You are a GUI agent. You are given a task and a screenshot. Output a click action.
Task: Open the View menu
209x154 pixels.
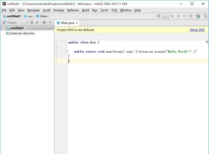pyautogui.click(x=21, y=10)
